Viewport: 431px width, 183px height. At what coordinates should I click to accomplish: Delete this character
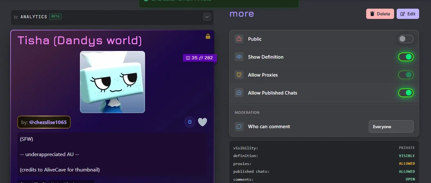[x=380, y=14]
